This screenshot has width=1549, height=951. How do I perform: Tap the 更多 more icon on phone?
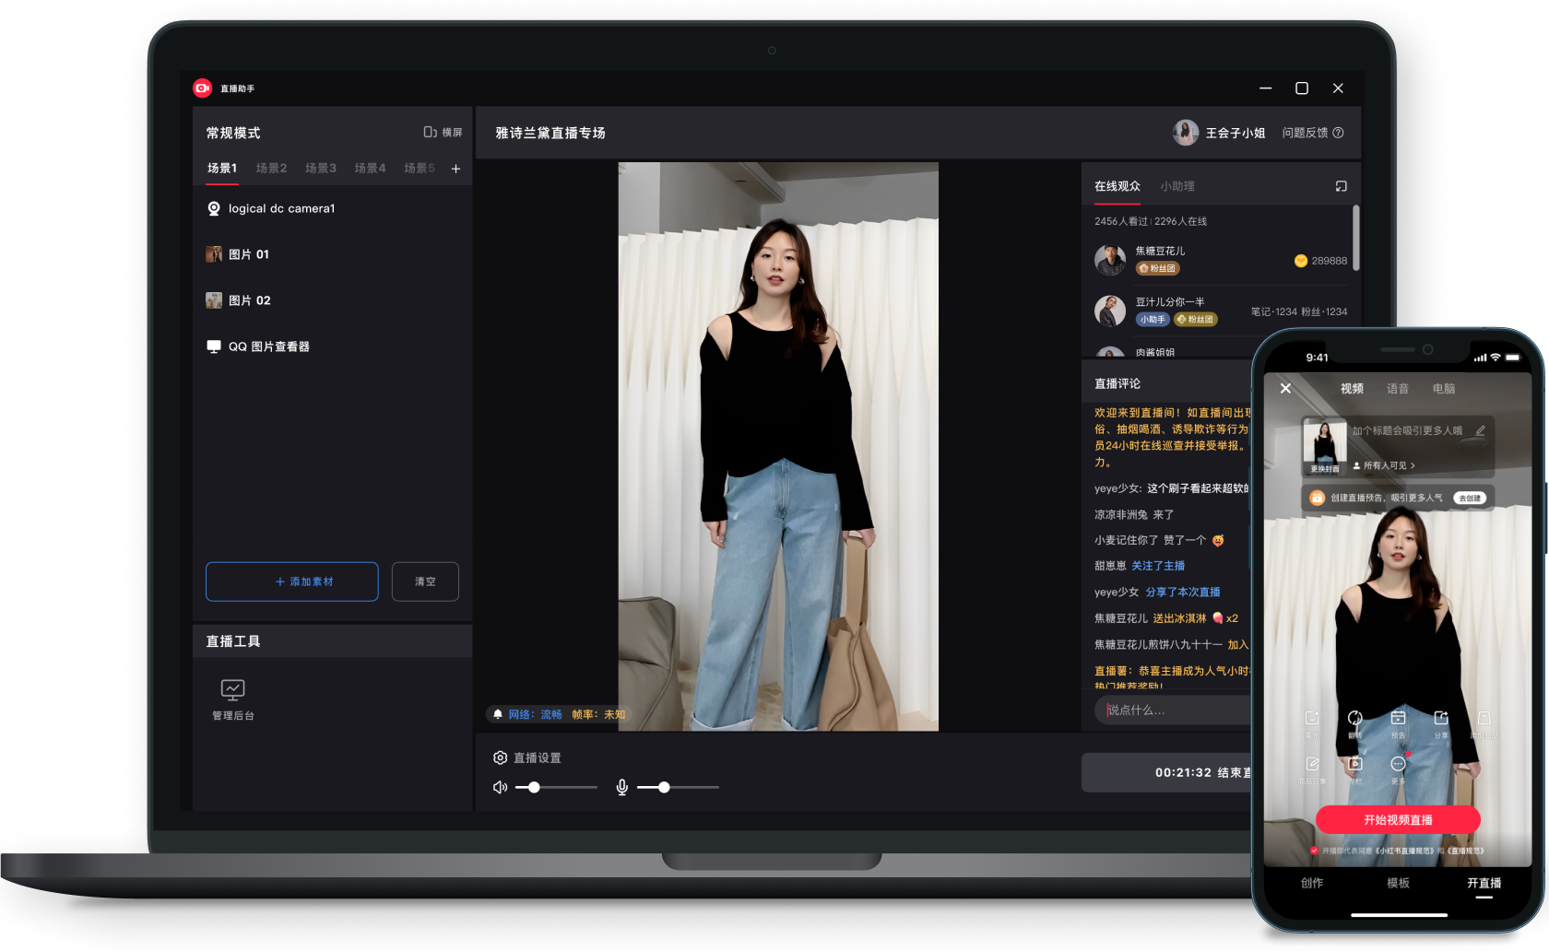(1398, 765)
